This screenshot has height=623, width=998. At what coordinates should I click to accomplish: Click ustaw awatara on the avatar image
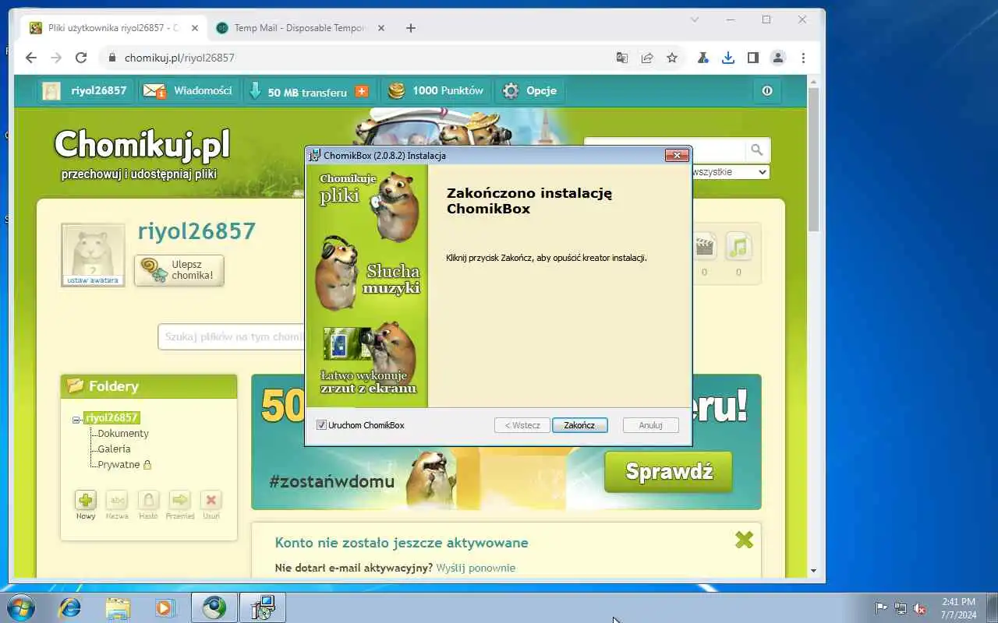pyautogui.click(x=93, y=280)
